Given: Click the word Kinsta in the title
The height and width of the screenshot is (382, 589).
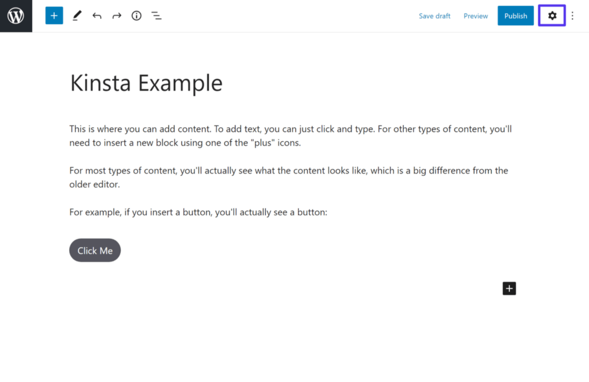Looking at the screenshot, I should tap(101, 83).
